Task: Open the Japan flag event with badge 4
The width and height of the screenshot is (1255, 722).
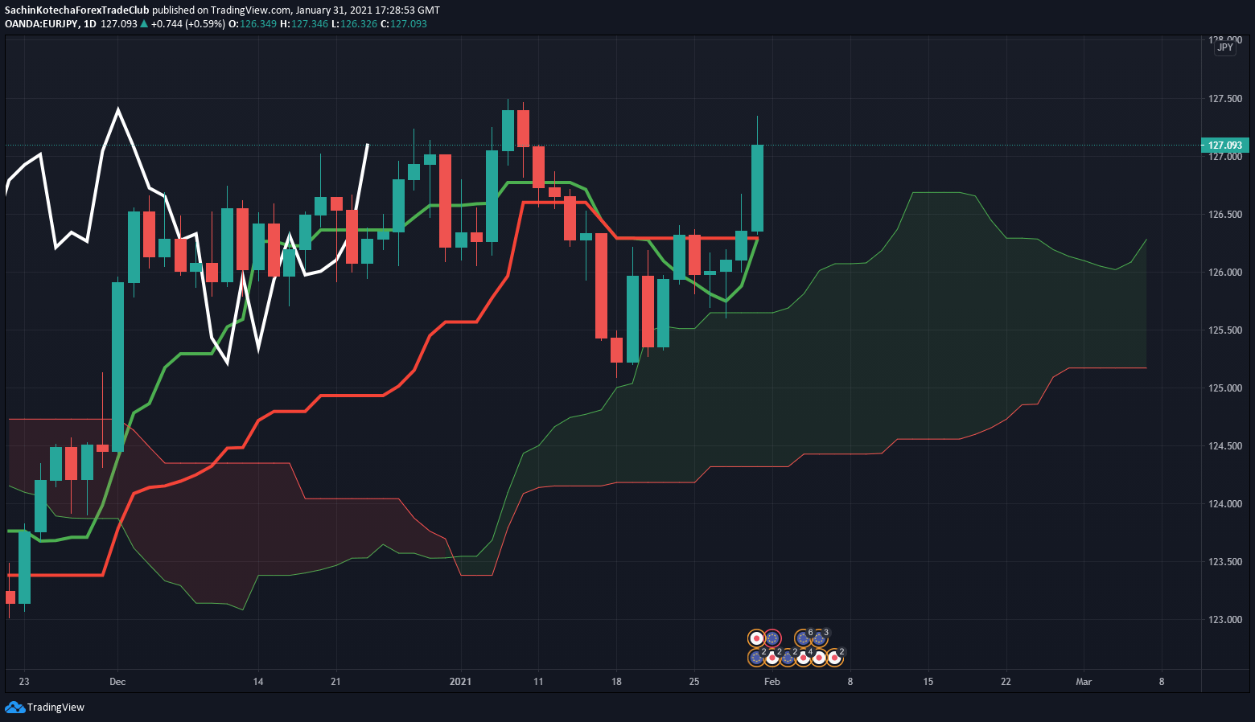Action: [803, 658]
